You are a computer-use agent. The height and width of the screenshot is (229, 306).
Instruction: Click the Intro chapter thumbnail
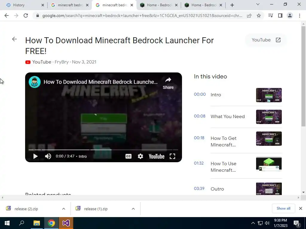coord(269,95)
